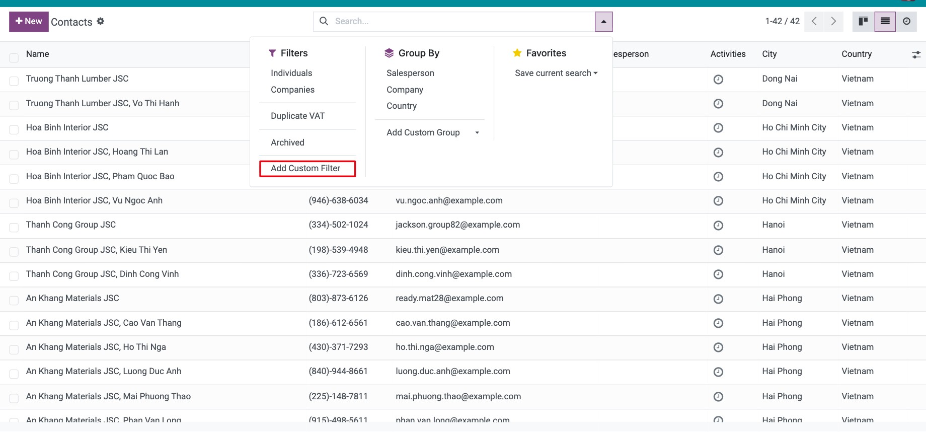The width and height of the screenshot is (926, 432).
Task: Click the search magnifier icon
Action: 324,21
